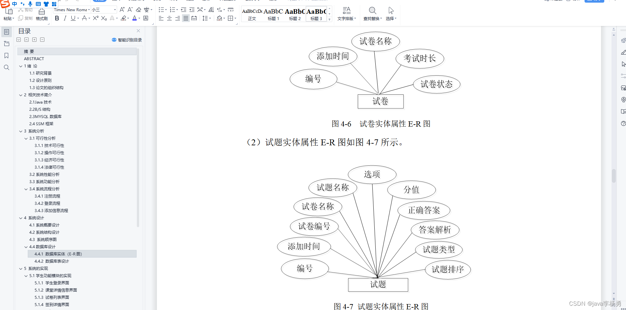This screenshot has height=310, width=626.
Task: Increase paragraph indent
Action: click(x=192, y=10)
